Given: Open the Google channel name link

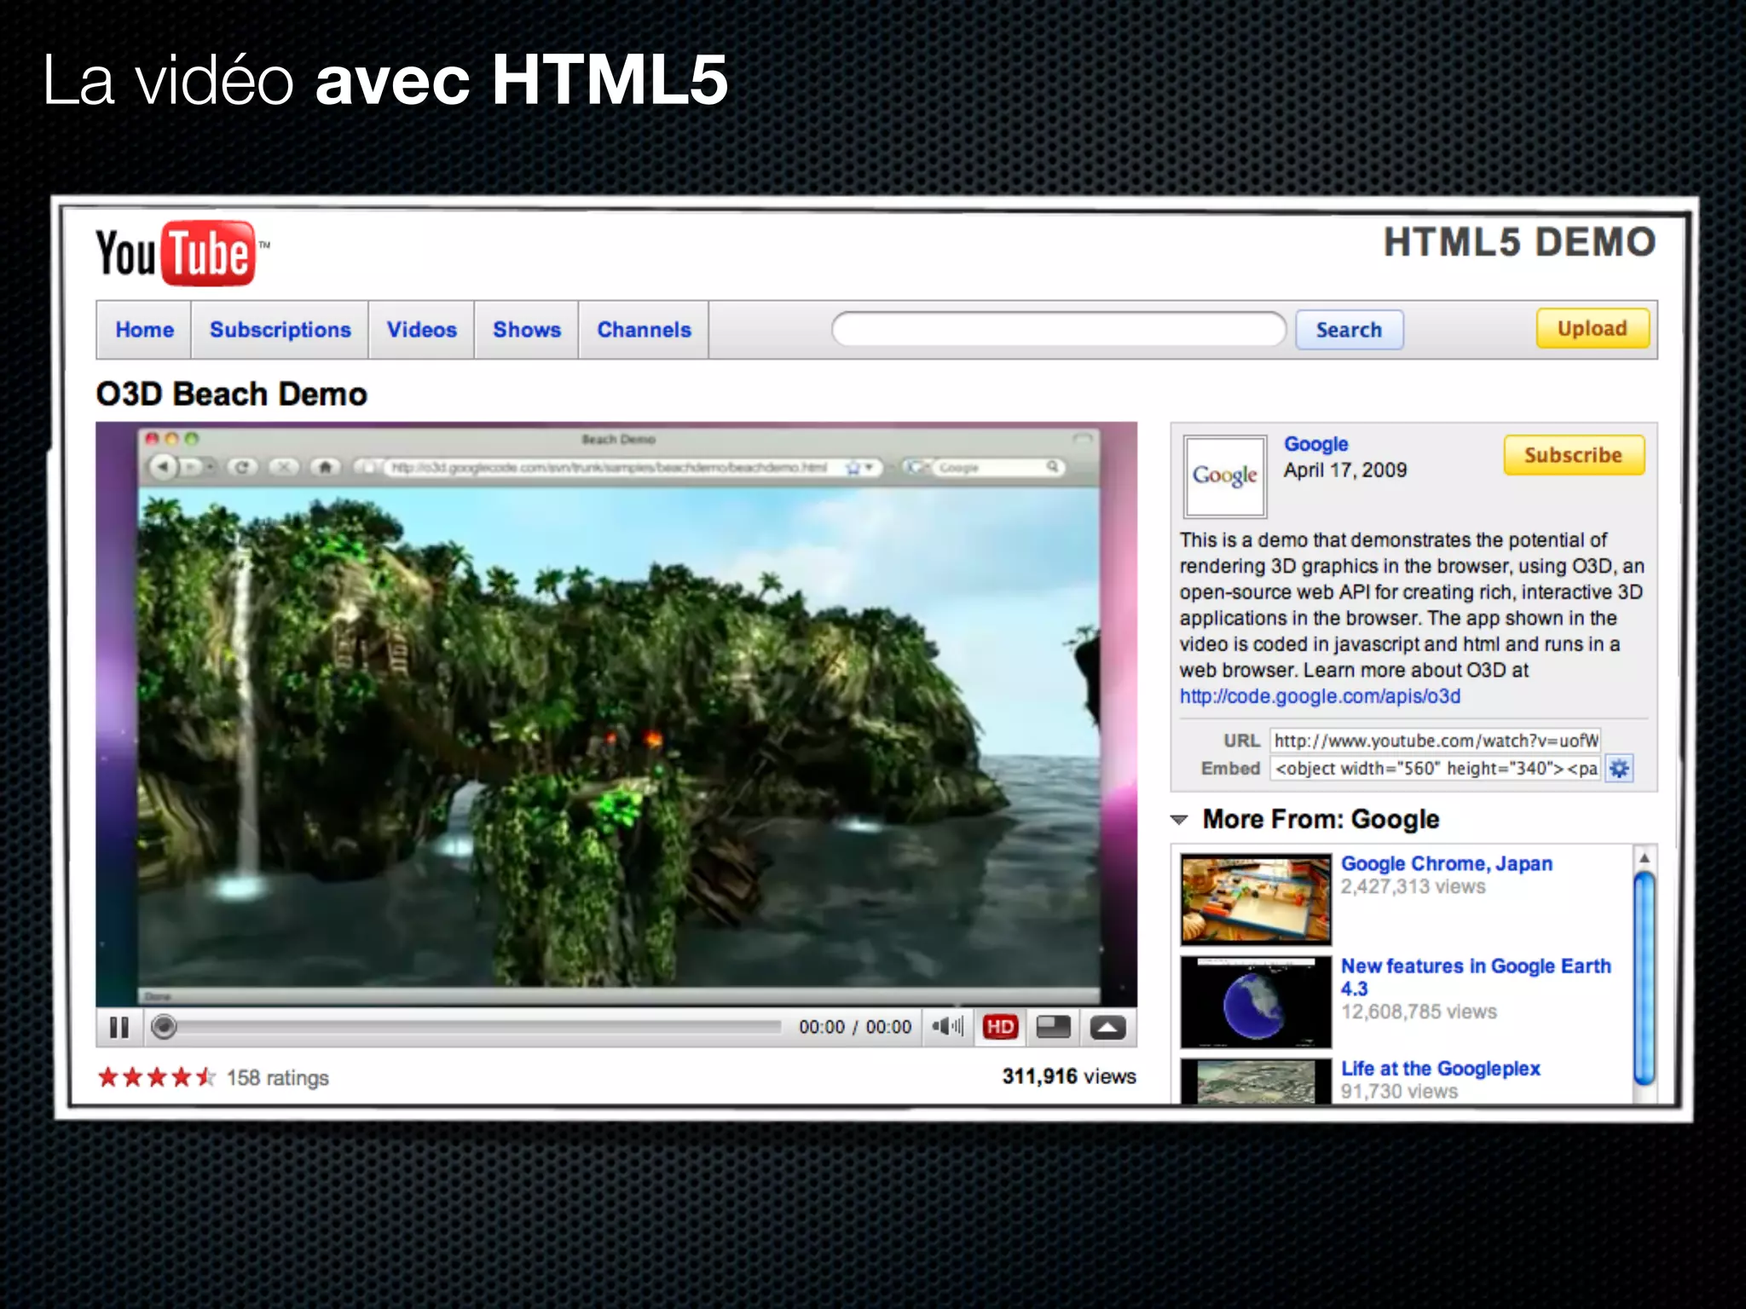Looking at the screenshot, I should pos(1315,444).
